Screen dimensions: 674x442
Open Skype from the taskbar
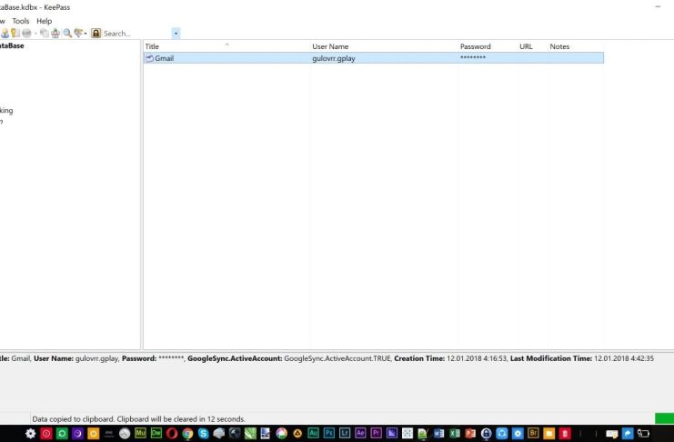point(204,434)
